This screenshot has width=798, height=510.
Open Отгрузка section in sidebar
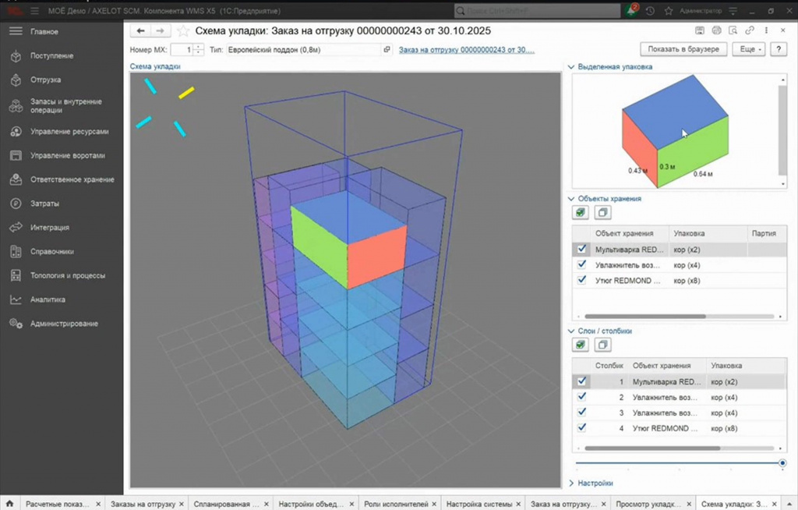click(45, 80)
